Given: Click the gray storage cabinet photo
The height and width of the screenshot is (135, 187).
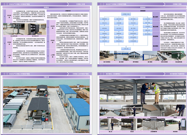Looking at the screenshot, I should 36,29.
